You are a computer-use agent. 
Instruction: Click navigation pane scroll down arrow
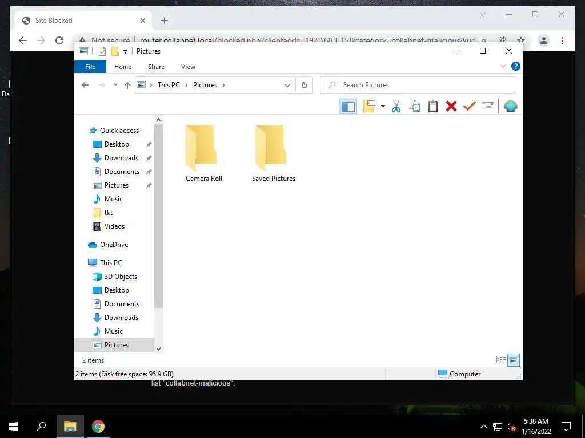[x=159, y=348]
